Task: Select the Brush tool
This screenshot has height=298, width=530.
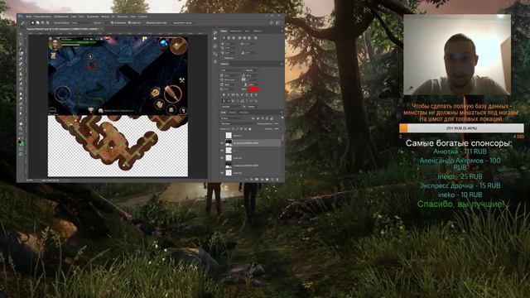Action: 21,69
